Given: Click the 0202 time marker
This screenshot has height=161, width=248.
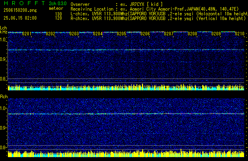Looking at the screenshot, I should [x=50, y=34].
